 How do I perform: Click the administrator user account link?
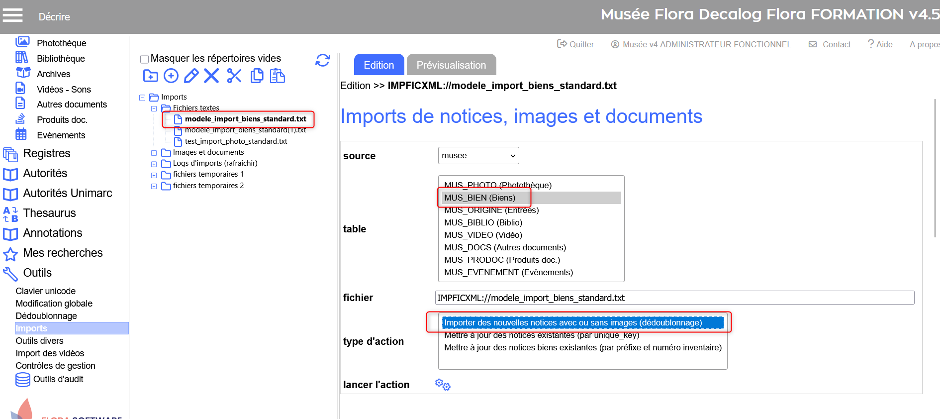coord(701,44)
